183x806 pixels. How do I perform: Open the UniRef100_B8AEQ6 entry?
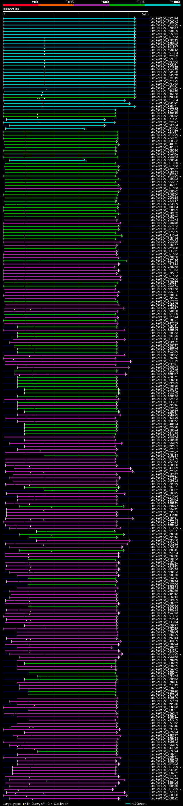pyautogui.click(x=164, y=160)
